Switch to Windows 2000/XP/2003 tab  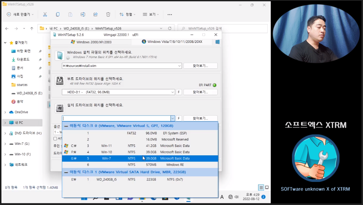[91, 42]
